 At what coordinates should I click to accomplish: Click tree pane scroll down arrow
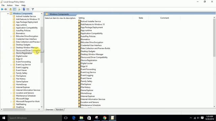coord(42,107)
